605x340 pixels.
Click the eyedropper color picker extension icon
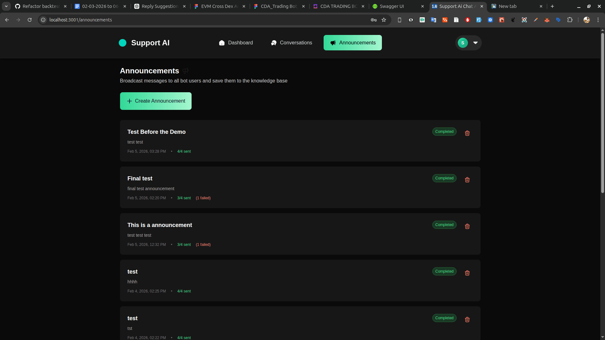point(536,20)
